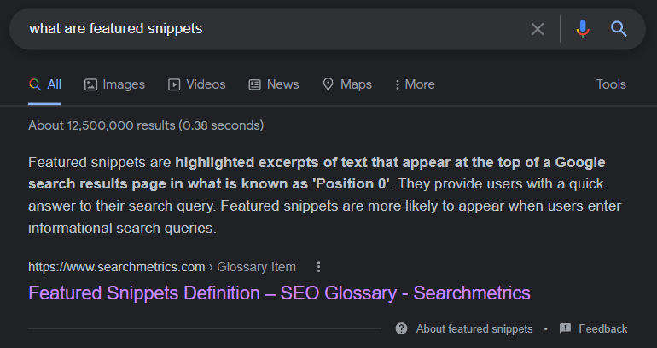The image size is (657, 348).
Task: Click the searchmetrics.com URL above the title
Action: click(117, 266)
